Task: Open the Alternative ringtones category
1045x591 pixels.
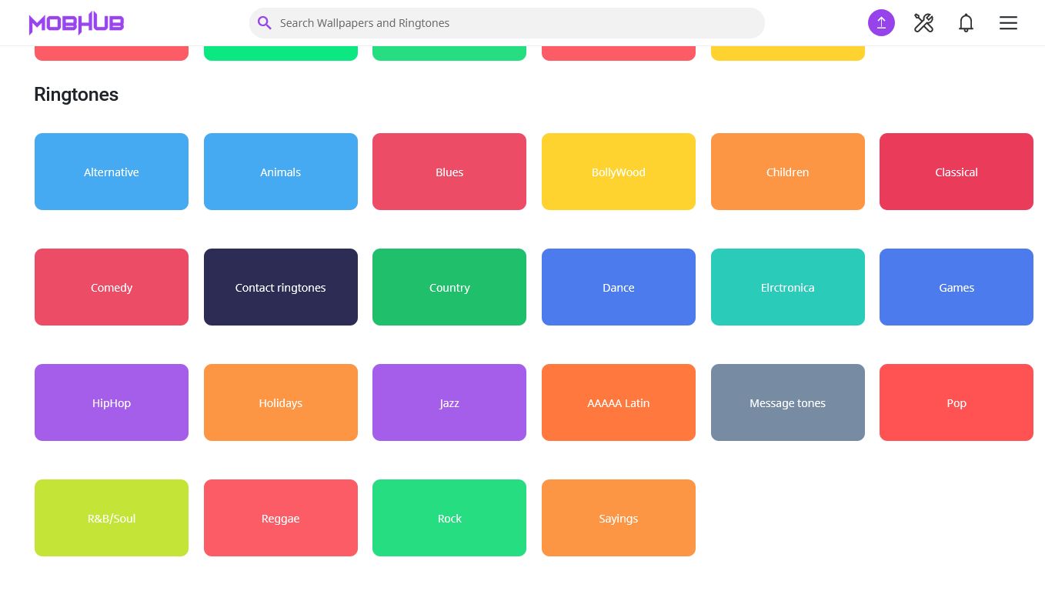Action: click(x=112, y=172)
